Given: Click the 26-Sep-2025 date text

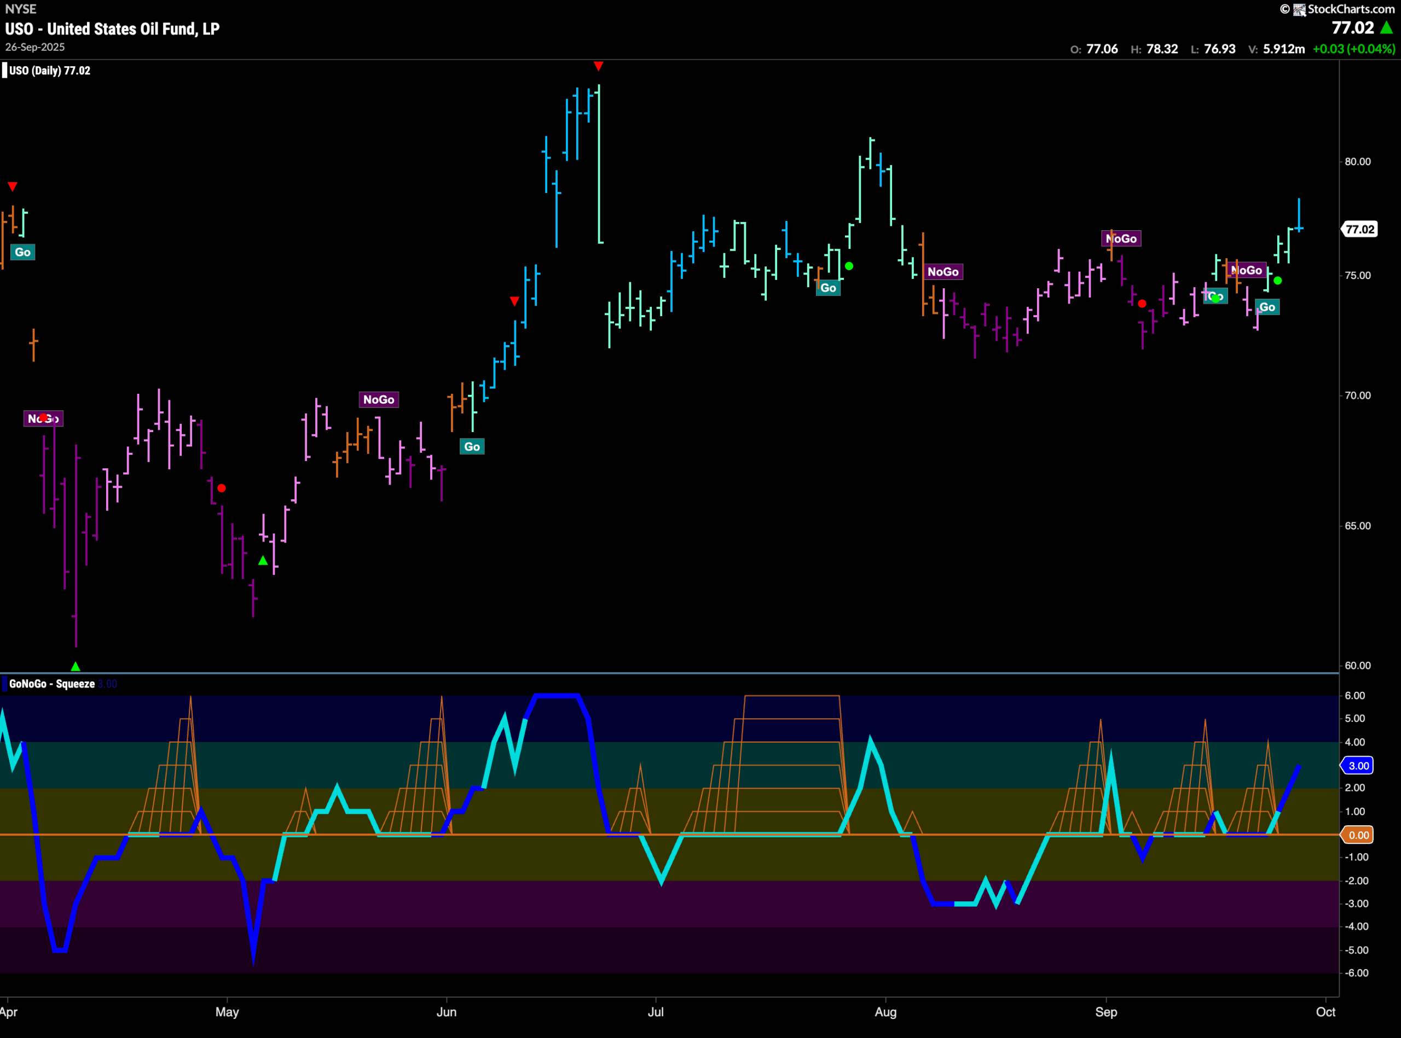Looking at the screenshot, I should click(x=35, y=47).
